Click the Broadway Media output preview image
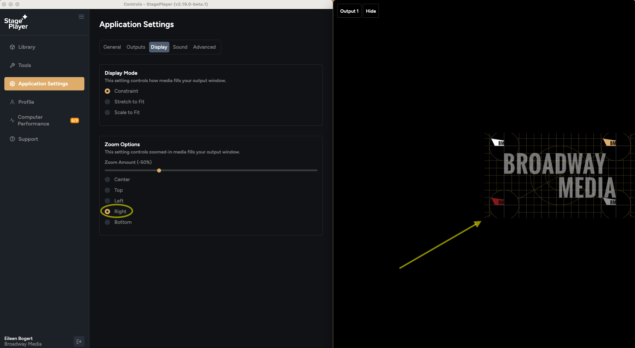 559,176
